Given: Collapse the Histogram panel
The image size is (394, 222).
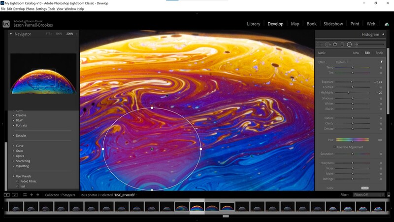Looking at the screenshot, I should (x=383, y=34).
